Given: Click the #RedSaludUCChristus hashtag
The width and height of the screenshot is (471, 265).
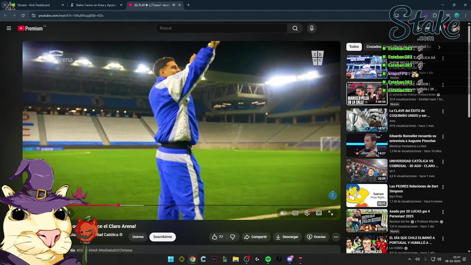Looking at the screenshot, I should pyautogui.click(x=115, y=250).
